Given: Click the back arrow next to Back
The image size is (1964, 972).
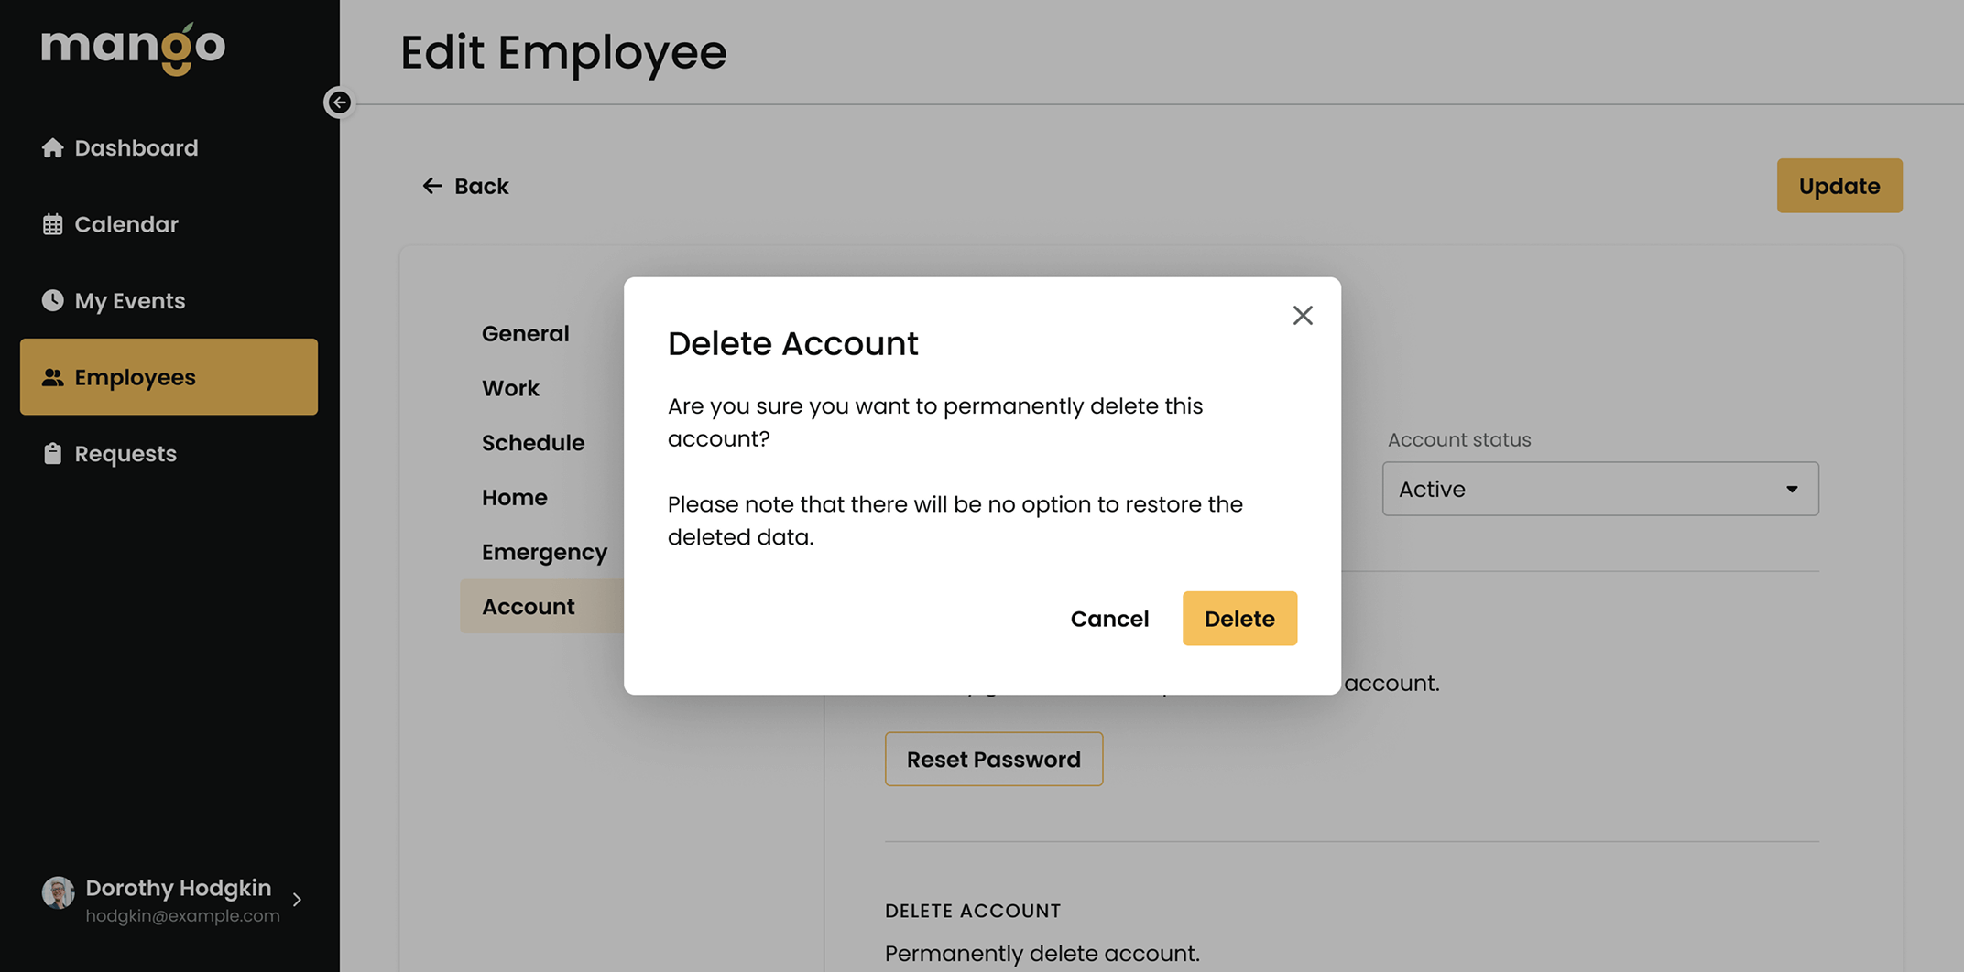Looking at the screenshot, I should [431, 185].
